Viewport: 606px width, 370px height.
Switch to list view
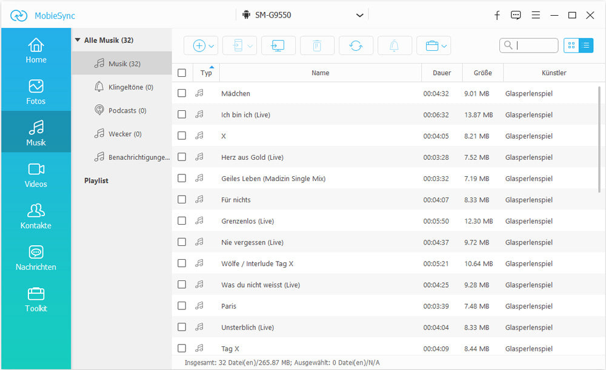click(x=586, y=45)
